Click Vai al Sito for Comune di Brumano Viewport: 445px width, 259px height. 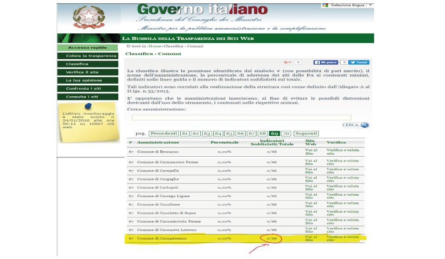(x=311, y=152)
